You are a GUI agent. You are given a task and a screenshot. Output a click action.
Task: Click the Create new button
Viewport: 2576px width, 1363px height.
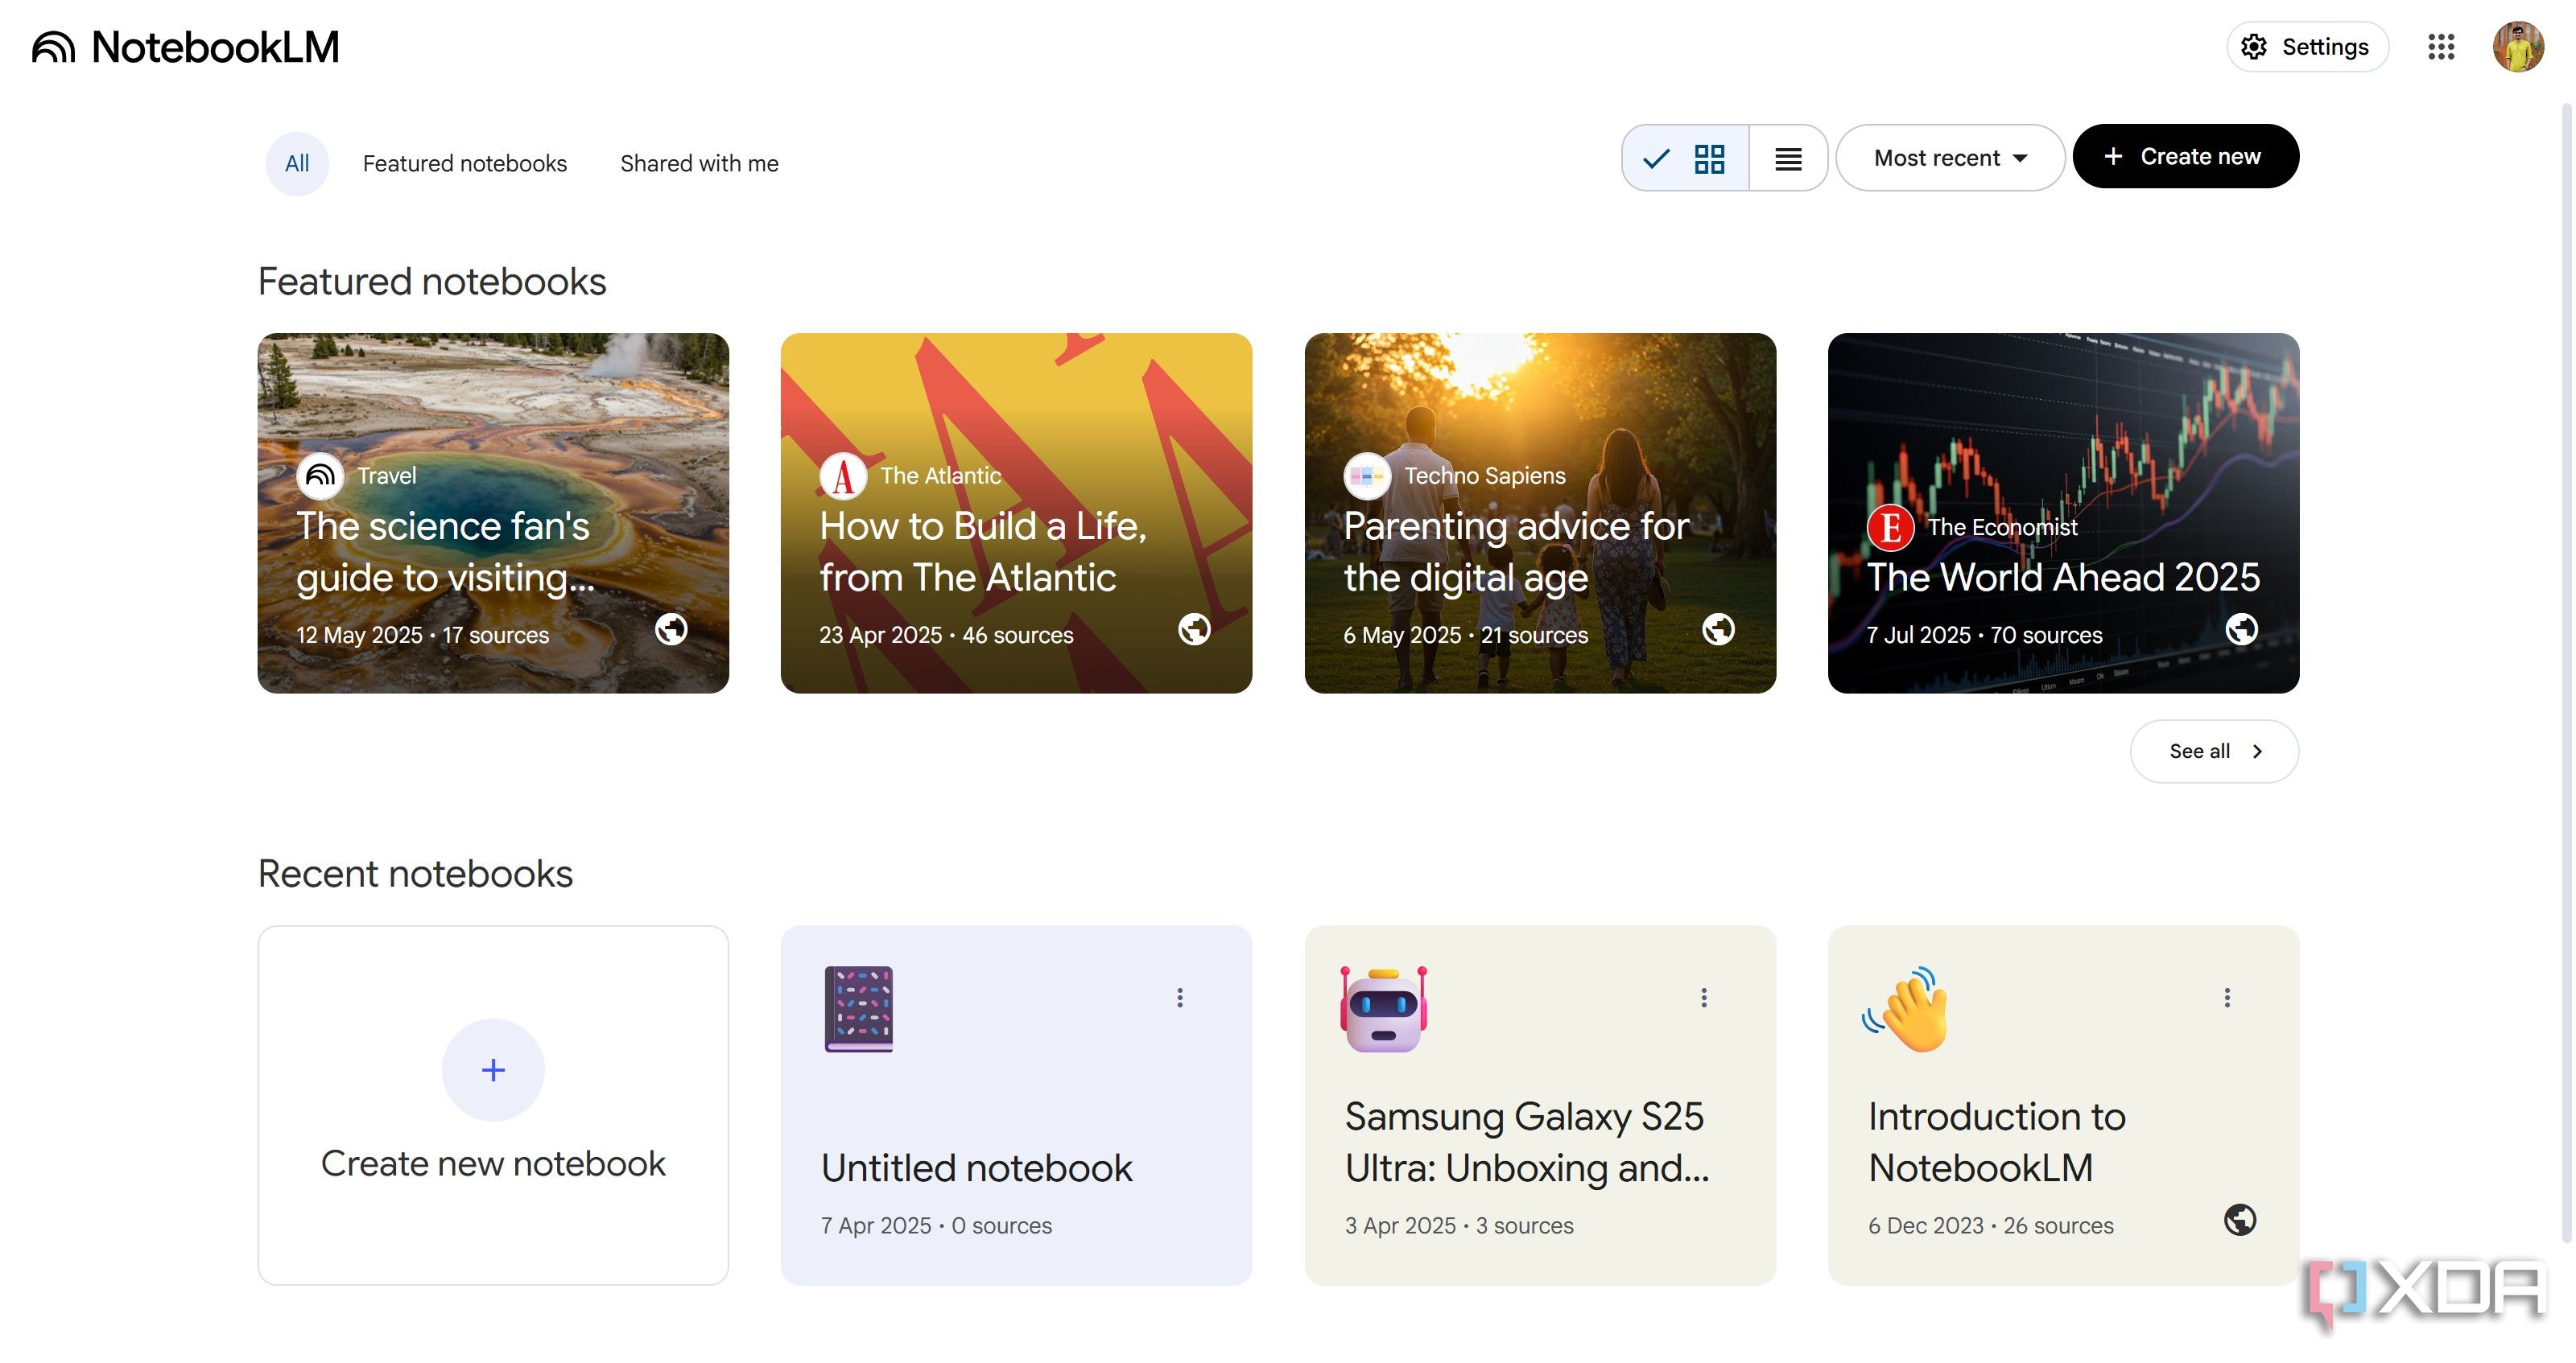pos(2185,157)
